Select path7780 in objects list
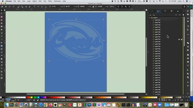 coord(157,82)
